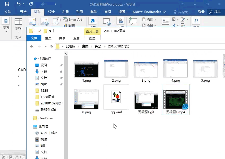Click the 登录 sign-in link
The width and height of the screenshot is (225, 159).
pos(201,12)
